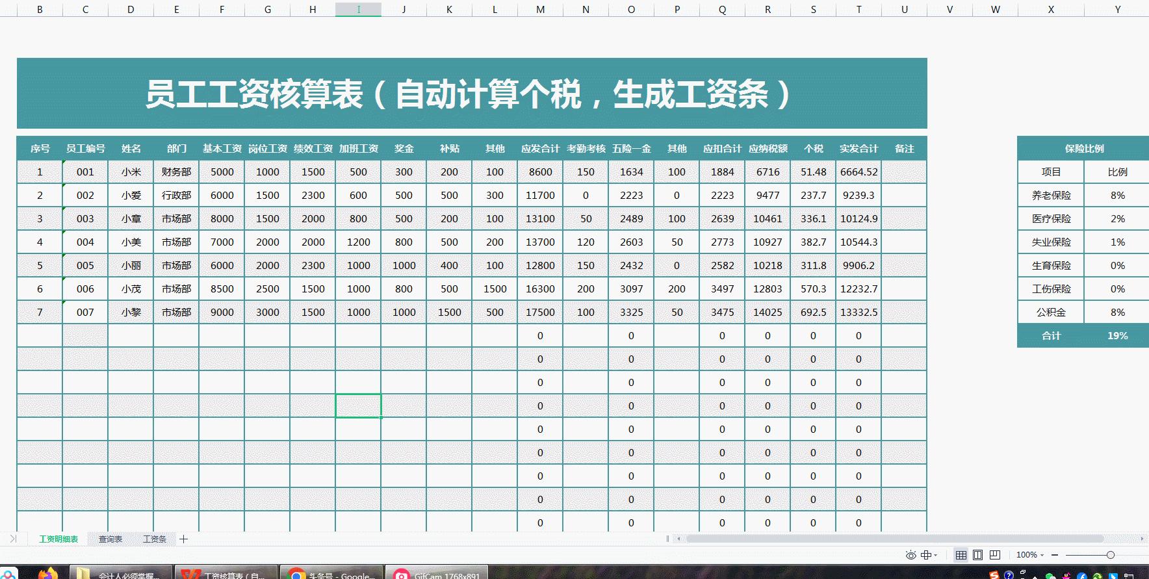The width and height of the screenshot is (1149, 579).
Task: Expand reading mode dropdown arrow
Action: [x=936, y=556]
